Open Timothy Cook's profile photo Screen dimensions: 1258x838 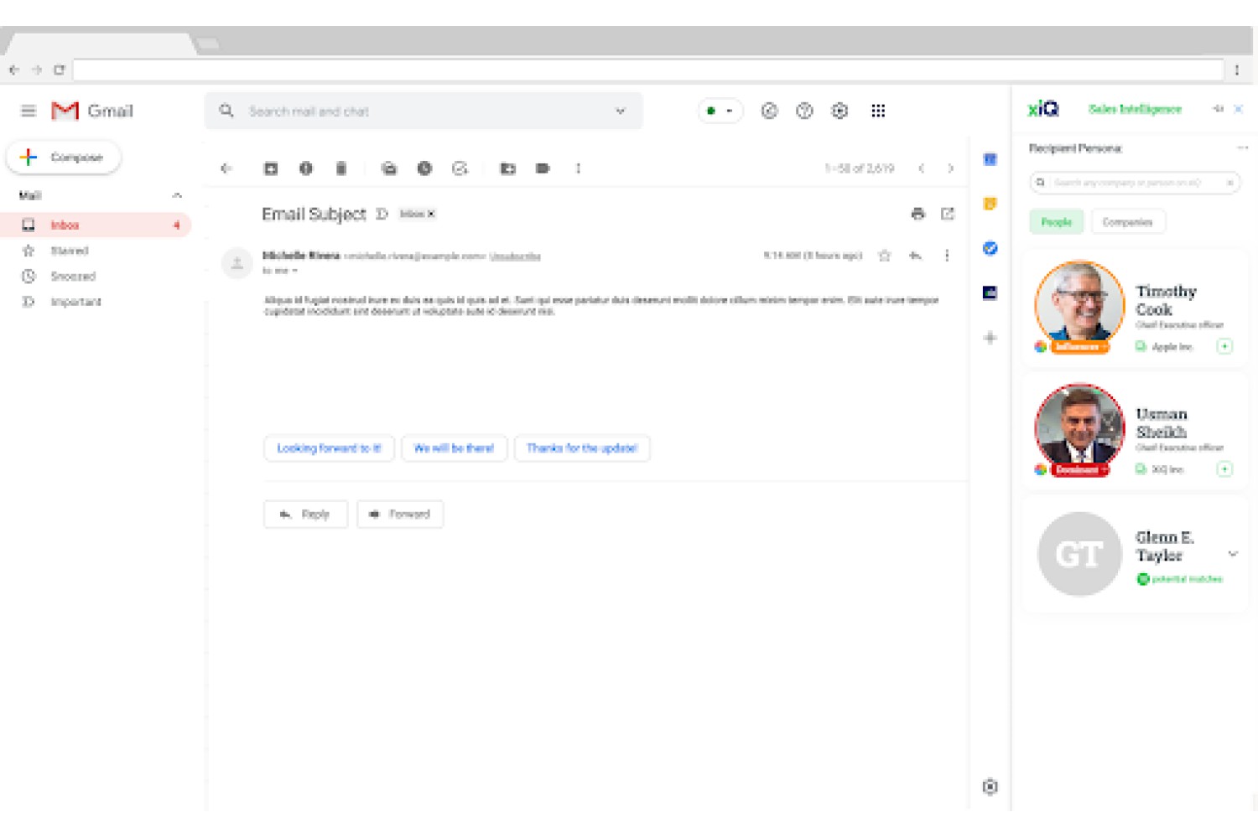pos(1079,305)
